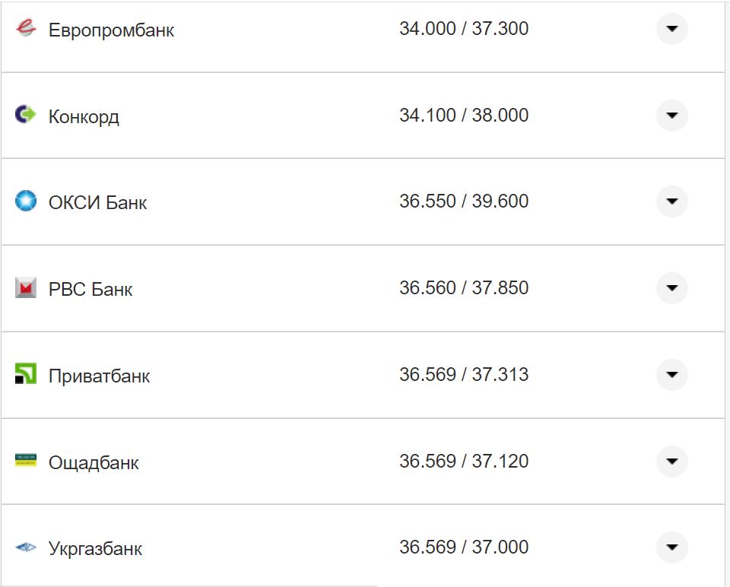The image size is (730, 587).
Task: Click the Укргазбанк logo icon
Action: pos(26,547)
